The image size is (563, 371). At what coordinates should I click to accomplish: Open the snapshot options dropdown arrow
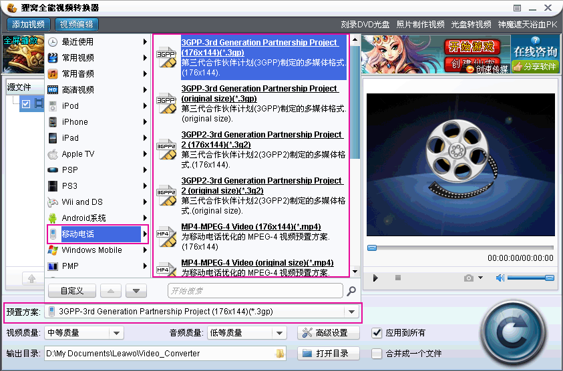[x=480, y=278]
